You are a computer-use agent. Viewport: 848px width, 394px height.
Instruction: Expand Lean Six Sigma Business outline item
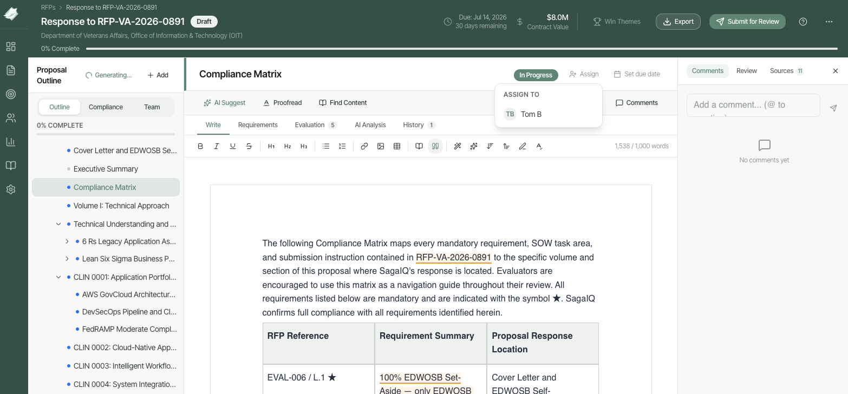click(67, 259)
